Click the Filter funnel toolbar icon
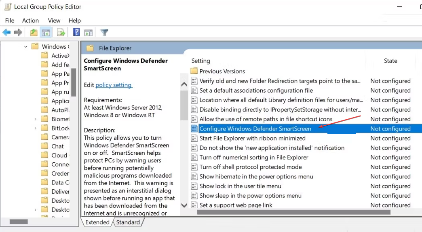Viewport: 422px width, 232px height. pyautogui.click(x=104, y=33)
